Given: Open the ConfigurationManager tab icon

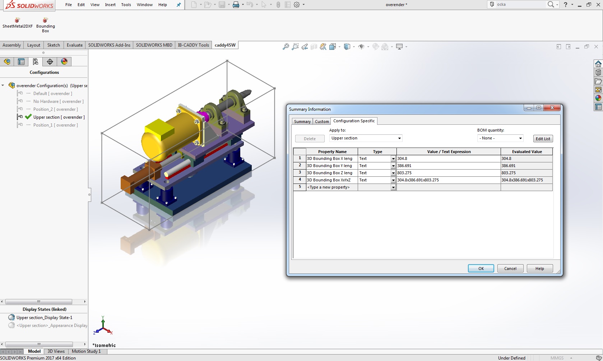Looking at the screenshot, I should (x=35, y=62).
